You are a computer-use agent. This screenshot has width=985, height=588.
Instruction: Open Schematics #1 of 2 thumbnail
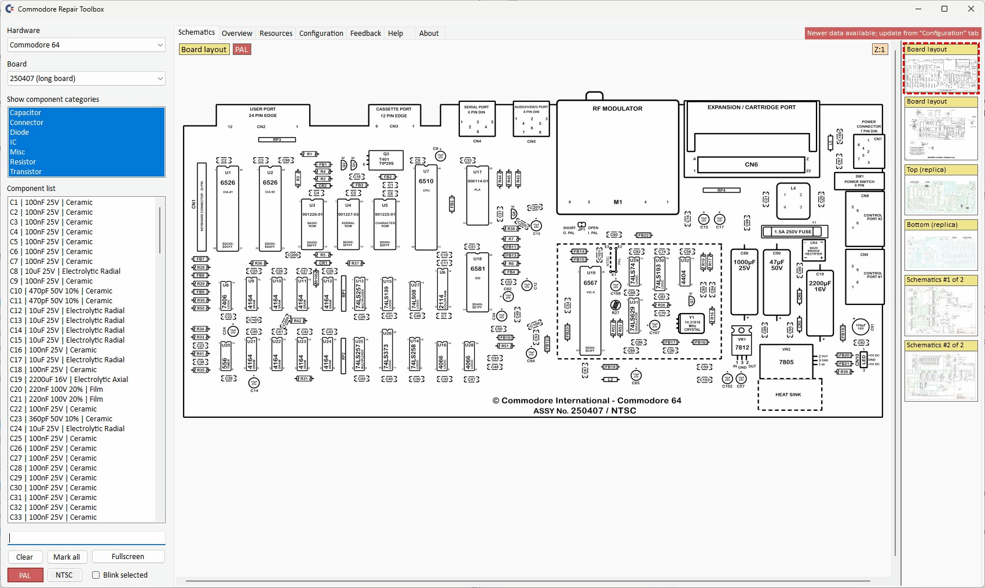pos(941,306)
